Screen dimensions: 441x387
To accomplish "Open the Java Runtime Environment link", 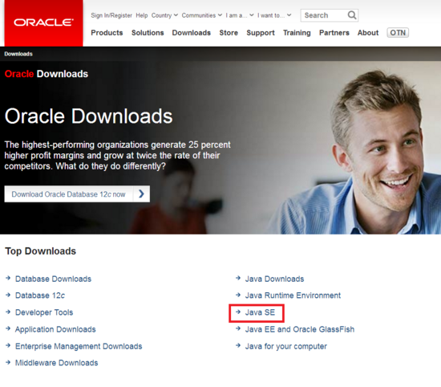I will pyautogui.click(x=293, y=295).
